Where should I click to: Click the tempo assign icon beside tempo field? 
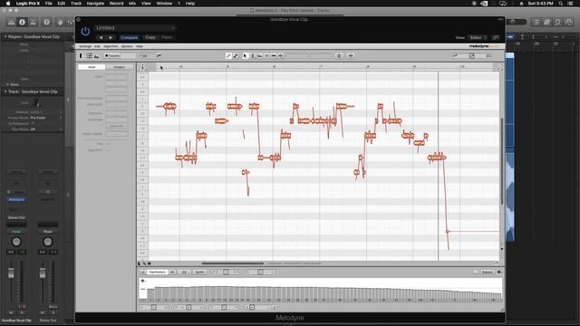click(159, 56)
